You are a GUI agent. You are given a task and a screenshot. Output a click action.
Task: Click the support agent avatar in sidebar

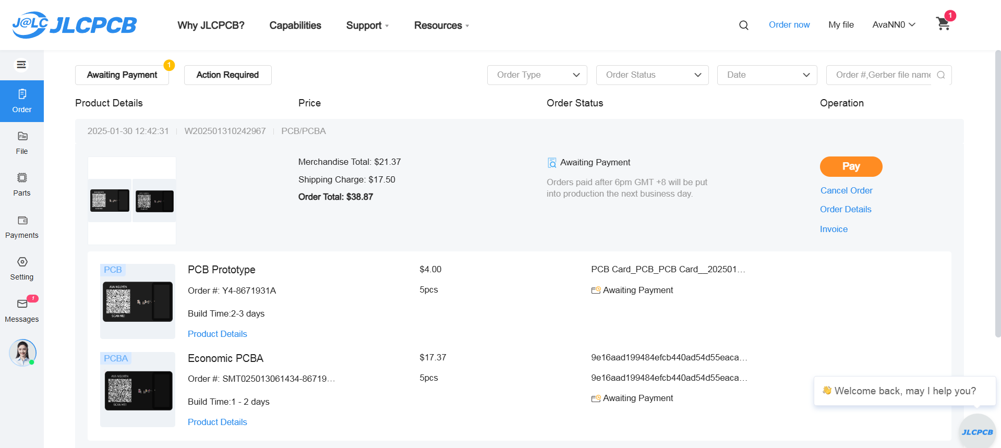22,353
